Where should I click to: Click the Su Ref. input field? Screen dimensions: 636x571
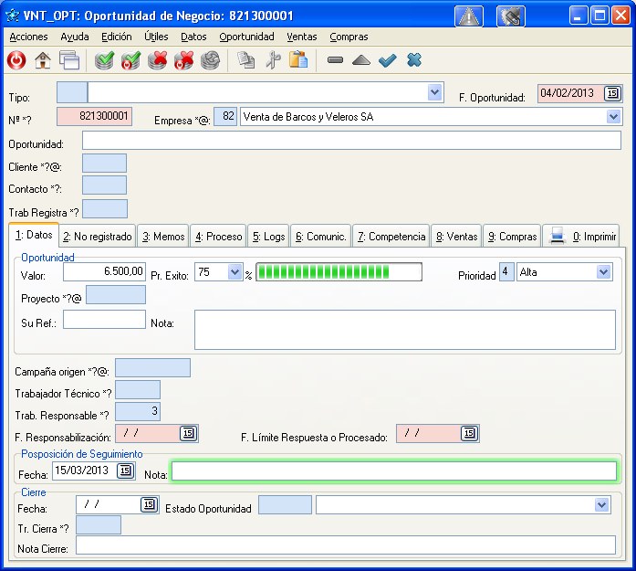click(104, 319)
